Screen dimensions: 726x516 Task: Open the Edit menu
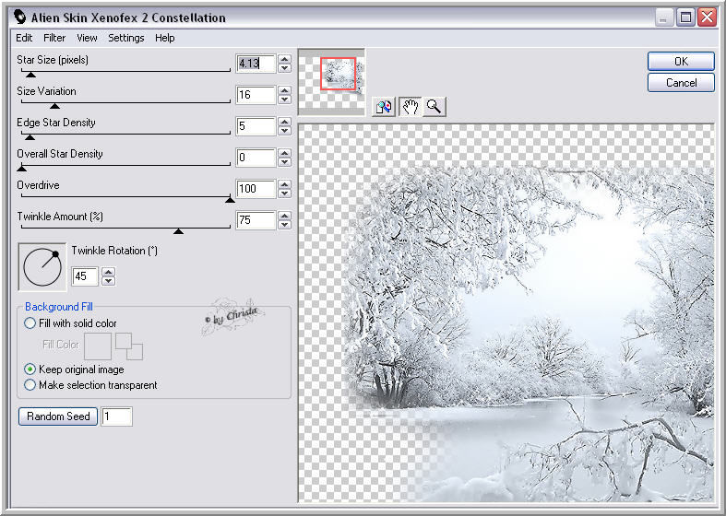coord(24,38)
